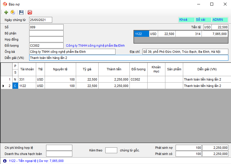Select the highlighted 1122 account cell

(141, 34)
